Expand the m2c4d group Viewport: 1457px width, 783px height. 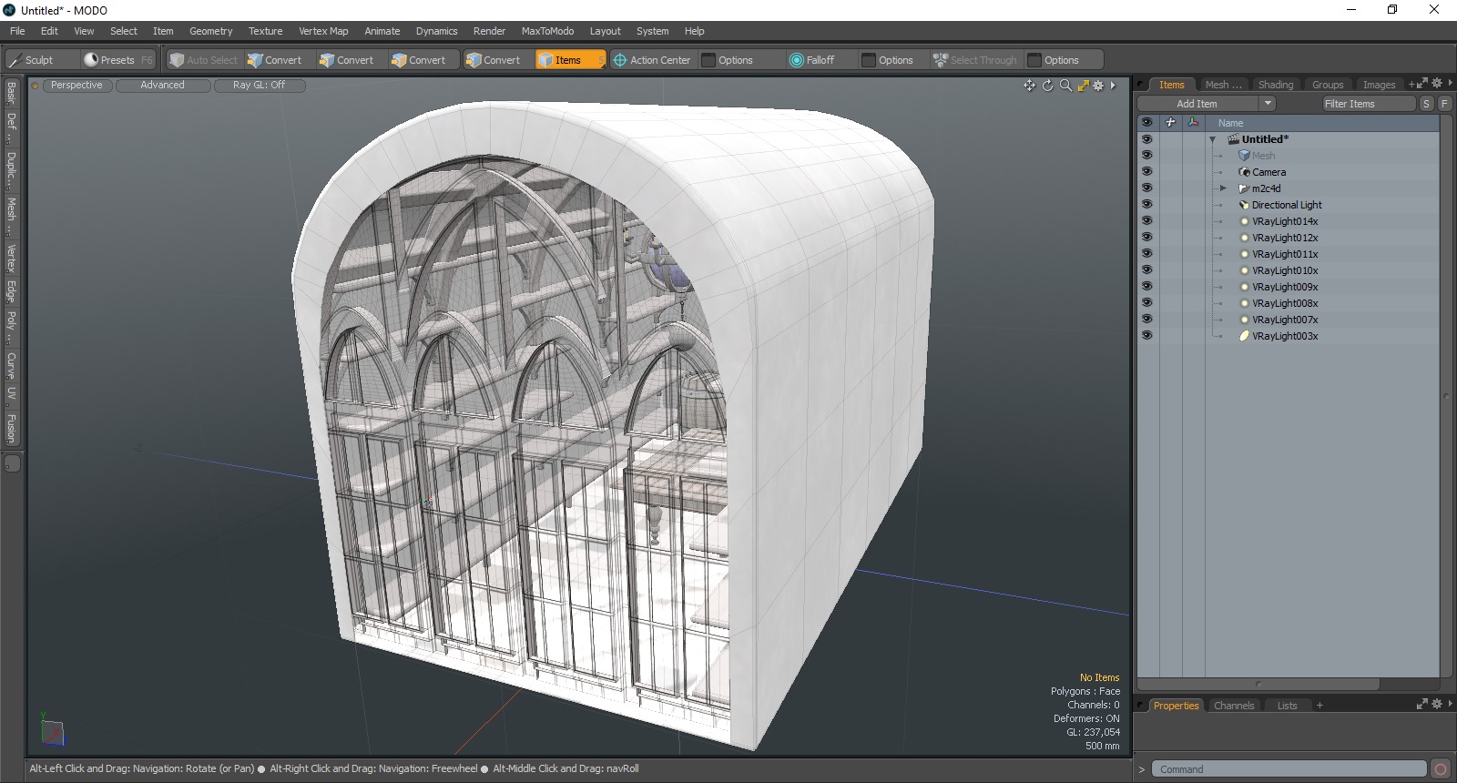pyautogui.click(x=1223, y=188)
